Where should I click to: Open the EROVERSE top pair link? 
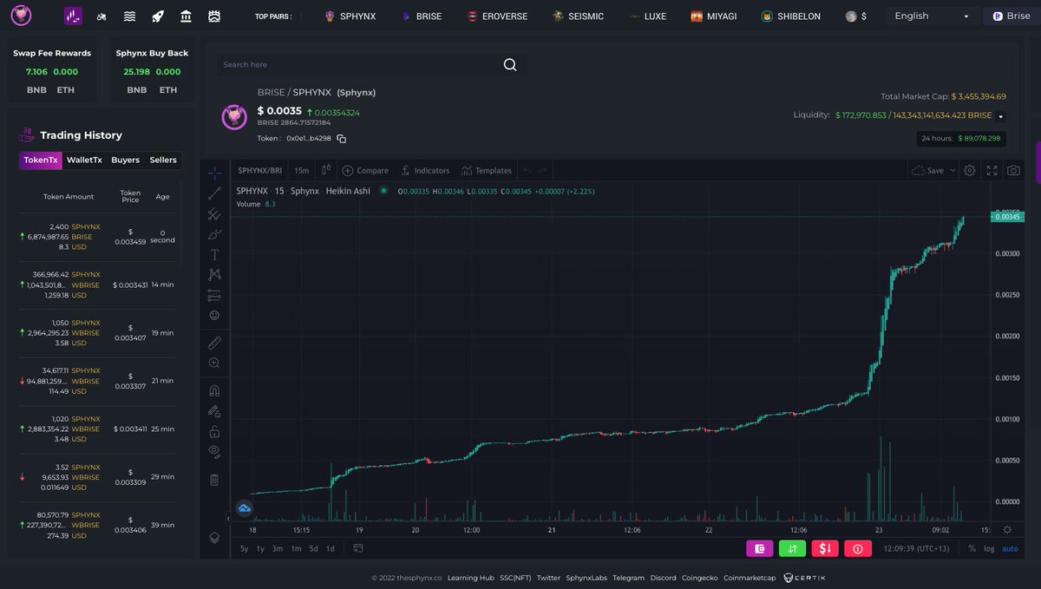497,16
